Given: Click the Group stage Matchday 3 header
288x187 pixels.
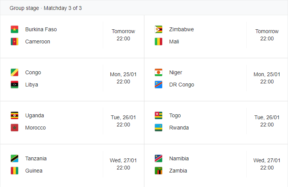Looking at the screenshot, I should tap(45, 8).
